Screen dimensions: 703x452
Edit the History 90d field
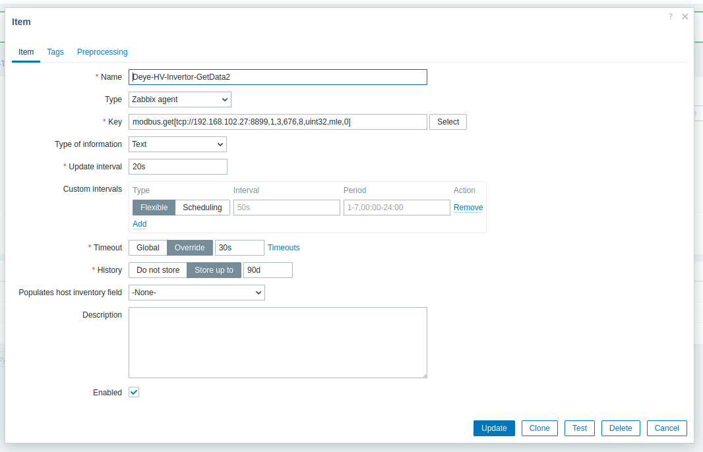pyautogui.click(x=268, y=270)
